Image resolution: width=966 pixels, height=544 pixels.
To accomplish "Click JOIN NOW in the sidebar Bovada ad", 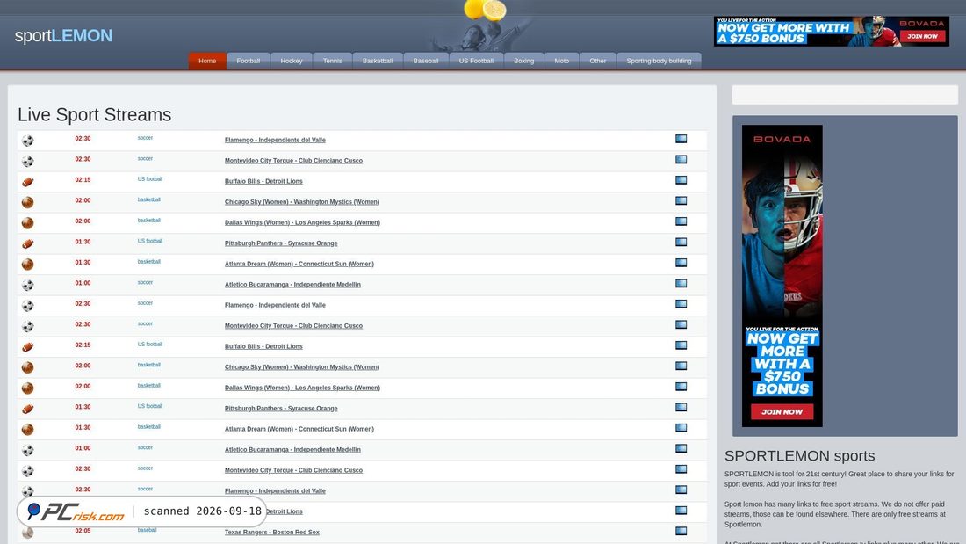I will 782,411.
